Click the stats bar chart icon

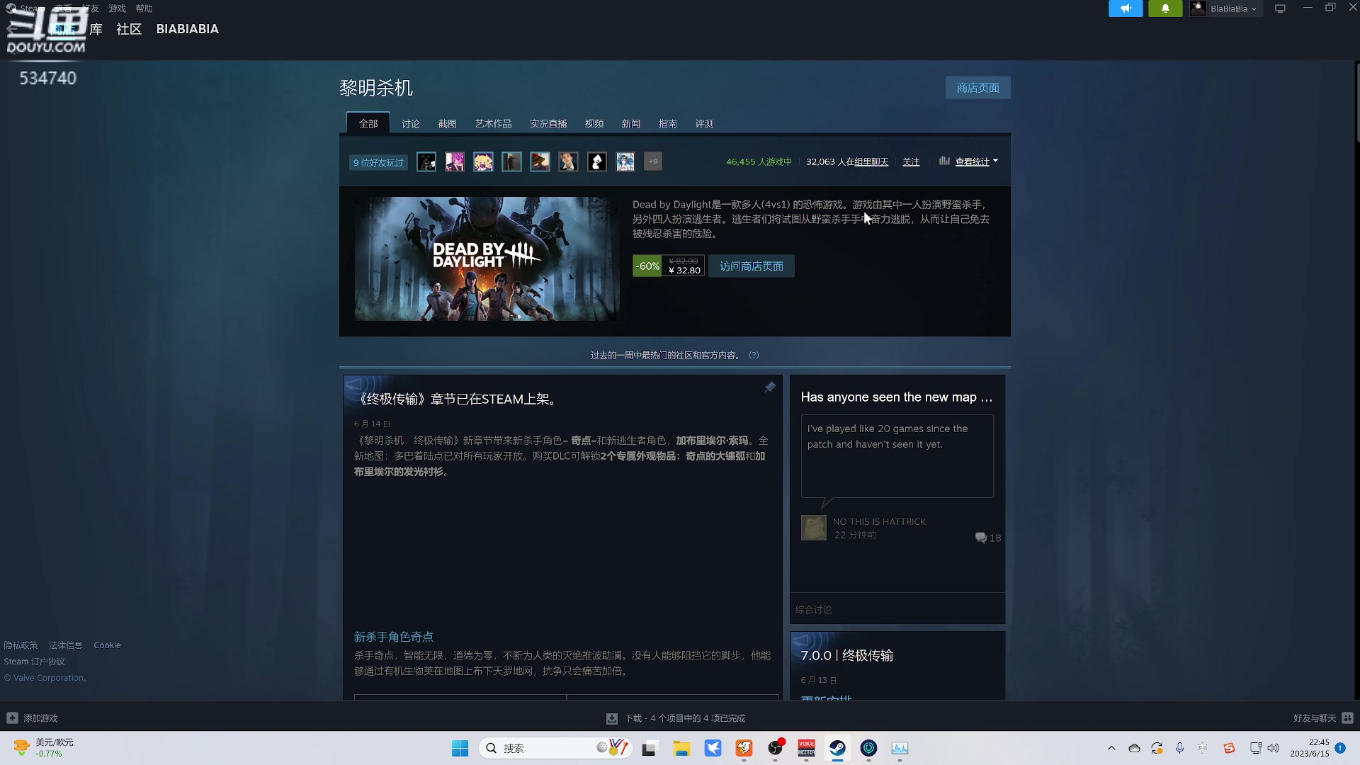click(944, 161)
